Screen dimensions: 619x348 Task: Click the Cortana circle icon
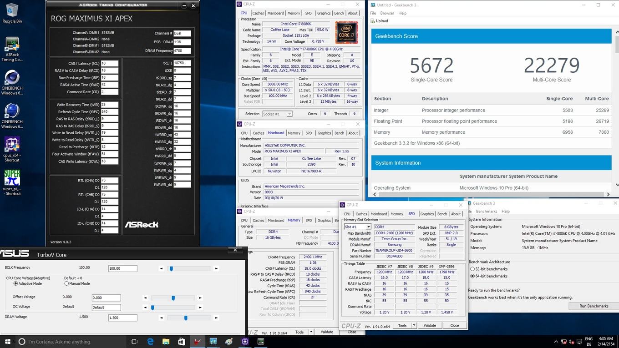pos(21,342)
